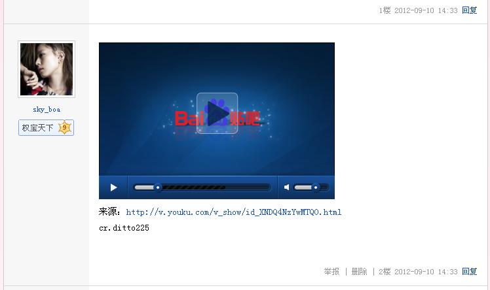
Task: Reply to the 1楼 post
Action: tap(470, 10)
